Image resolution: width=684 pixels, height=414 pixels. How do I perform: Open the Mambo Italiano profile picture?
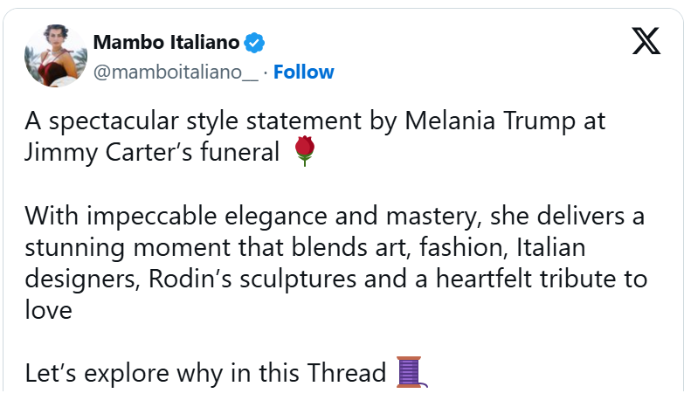tap(56, 56)
